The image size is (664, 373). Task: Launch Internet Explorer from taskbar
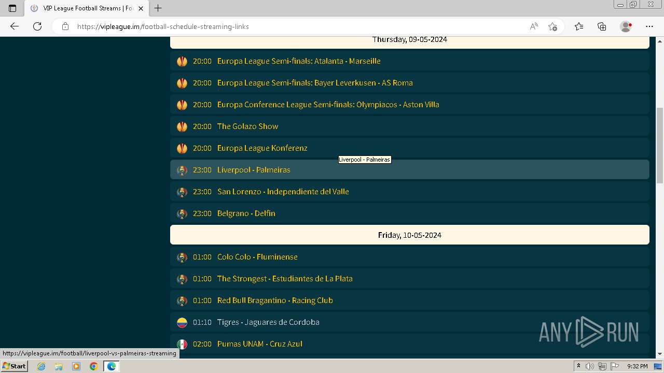41,366
